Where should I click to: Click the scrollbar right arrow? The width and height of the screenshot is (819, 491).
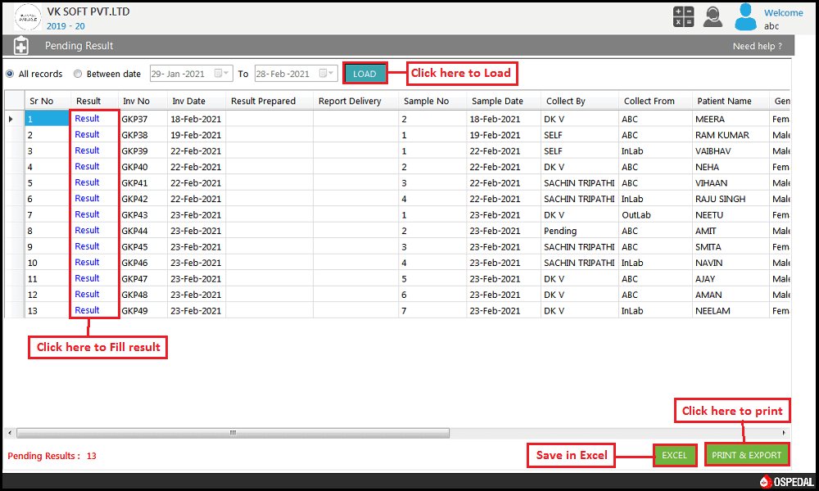[784, 433]
